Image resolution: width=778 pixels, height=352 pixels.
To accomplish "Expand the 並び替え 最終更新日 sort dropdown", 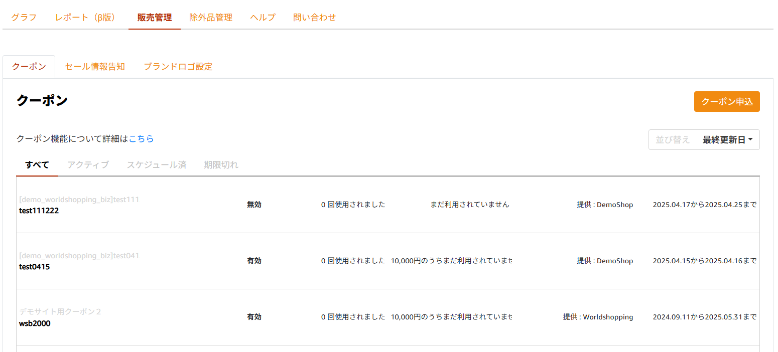I will pos(704,140).
